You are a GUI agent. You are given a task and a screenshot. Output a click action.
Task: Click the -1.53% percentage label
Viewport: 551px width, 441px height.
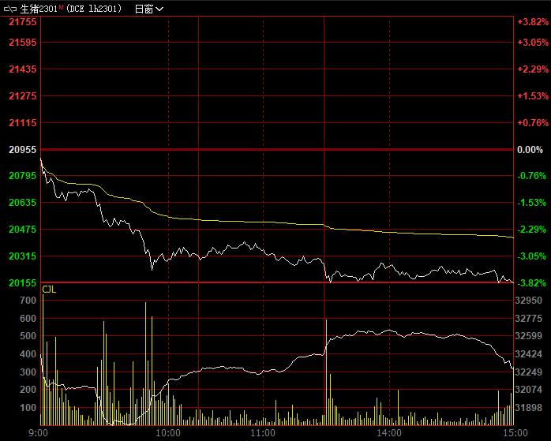click(532, 203)
